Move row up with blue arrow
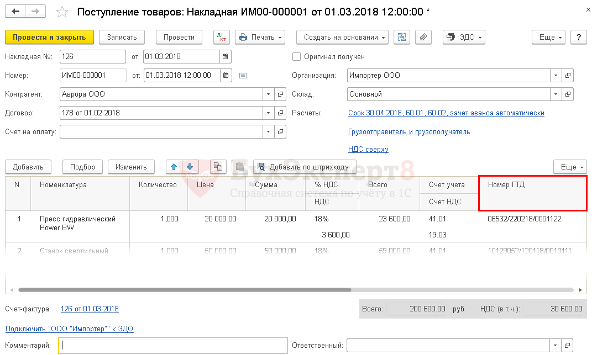The image size is (592, 355). tap(174, 167)
